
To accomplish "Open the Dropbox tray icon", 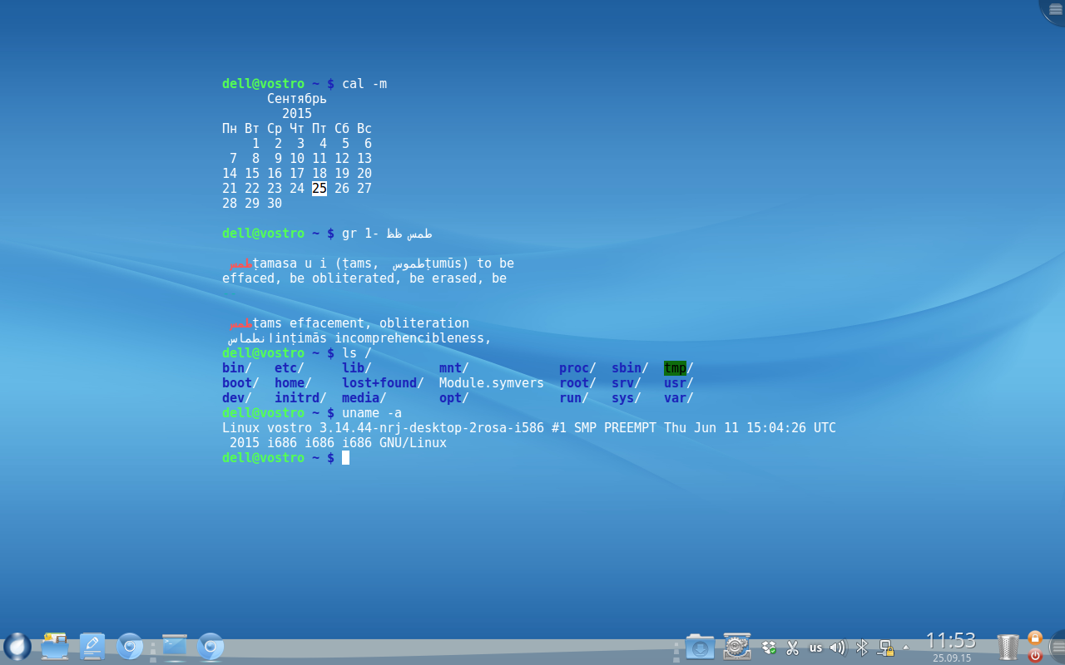I will coord(770,648).
